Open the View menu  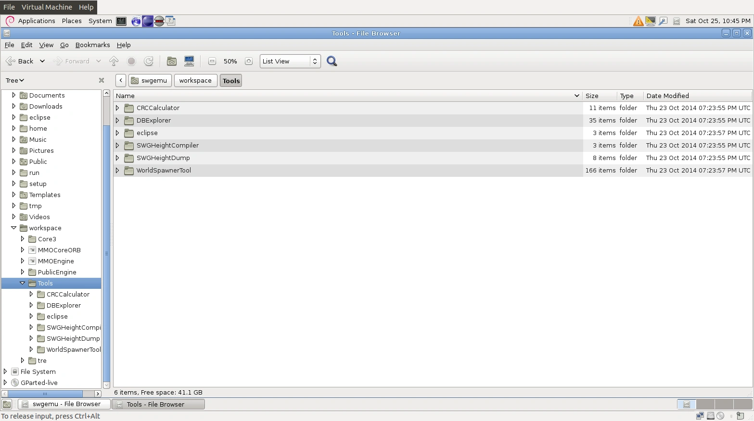46,45
